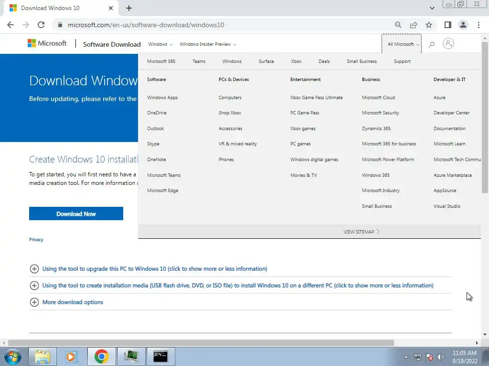Select Surface in the menu
The width and height of the screenshot is (489, 366).
click(x=266, y=61)
